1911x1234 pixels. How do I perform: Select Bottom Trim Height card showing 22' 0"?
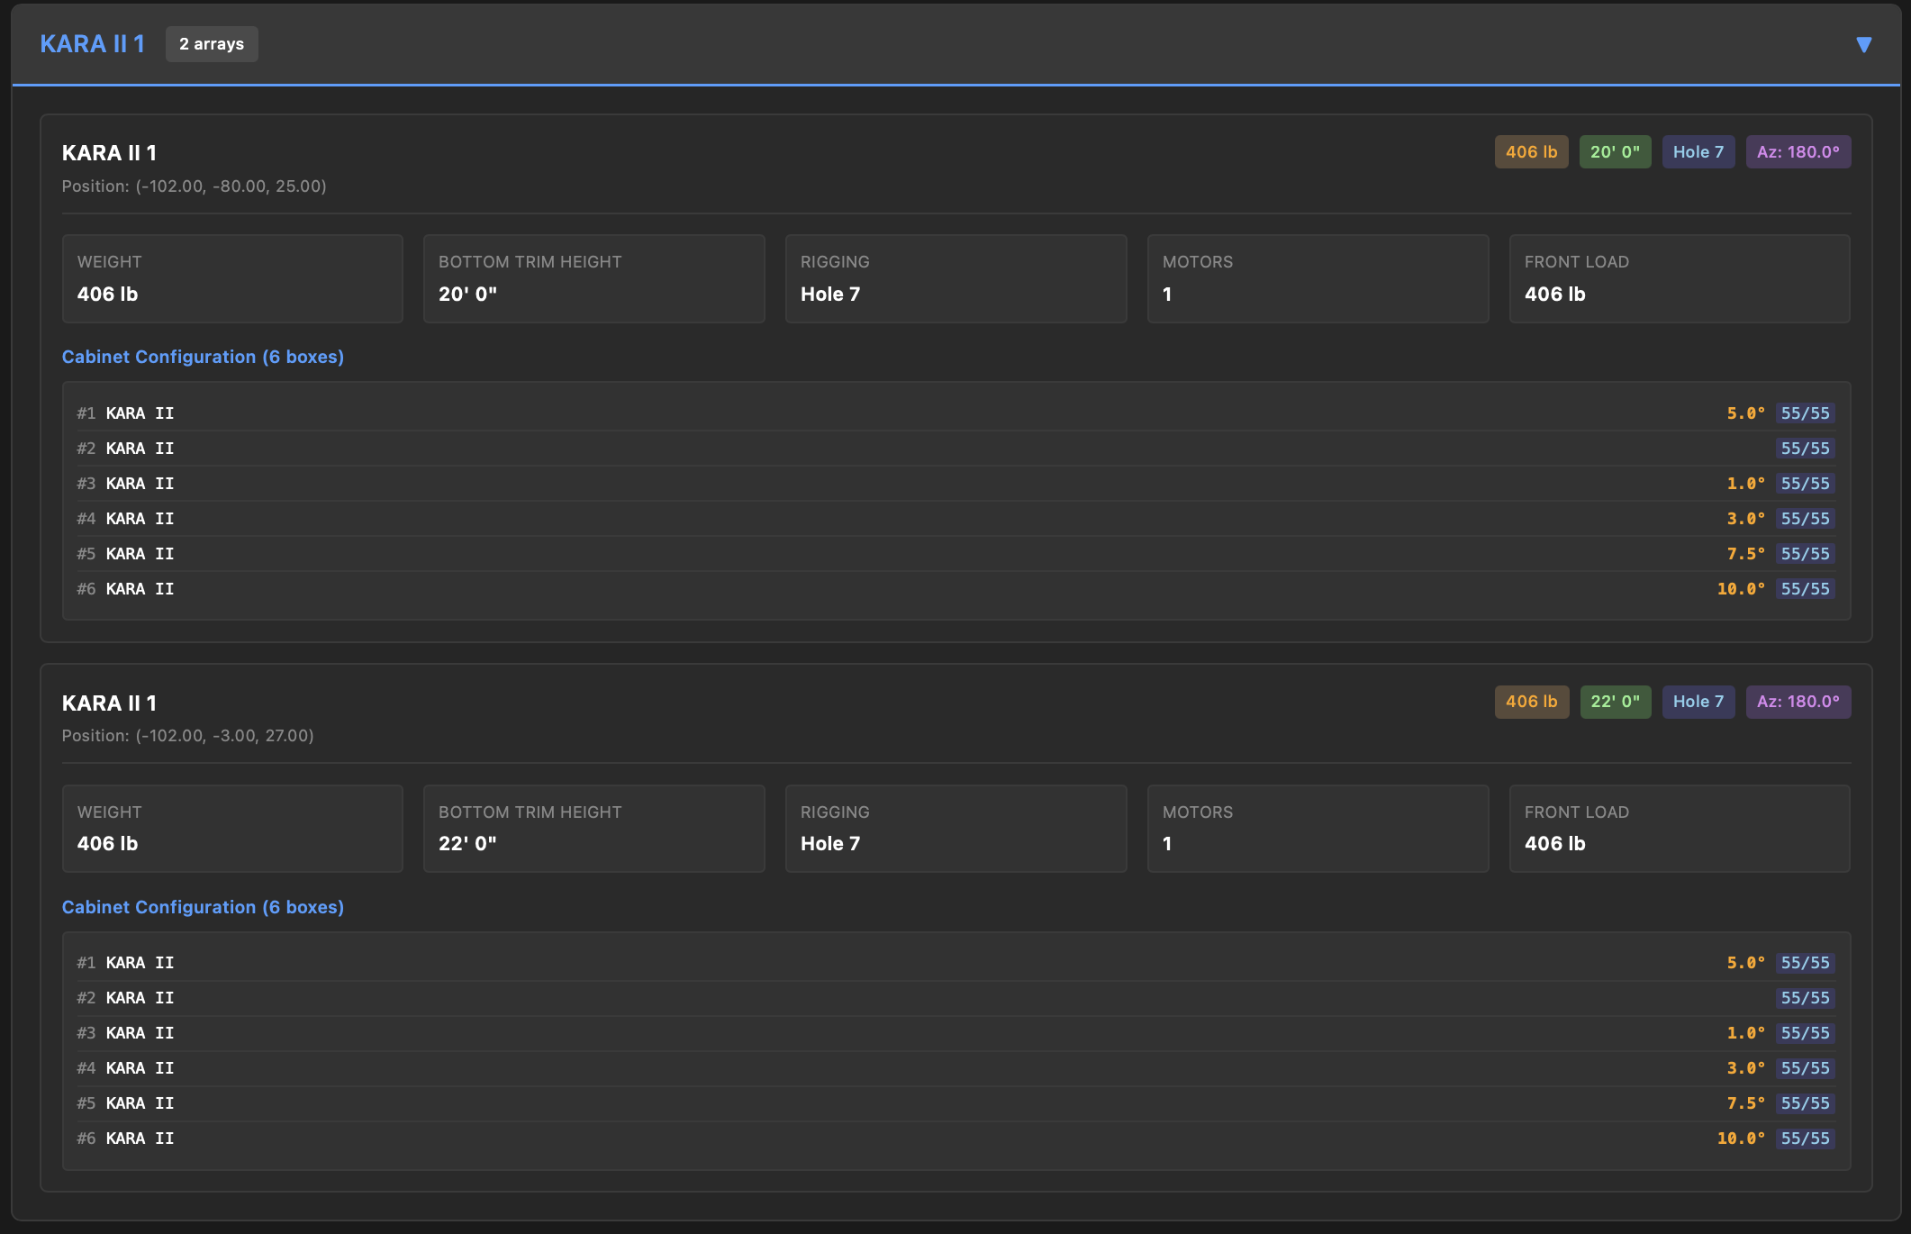593,828
